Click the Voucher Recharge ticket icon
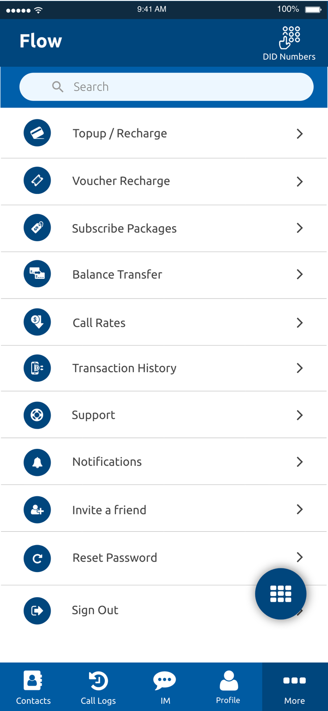The width and height of the screenshot is (328, 711). tap(37, 181)
